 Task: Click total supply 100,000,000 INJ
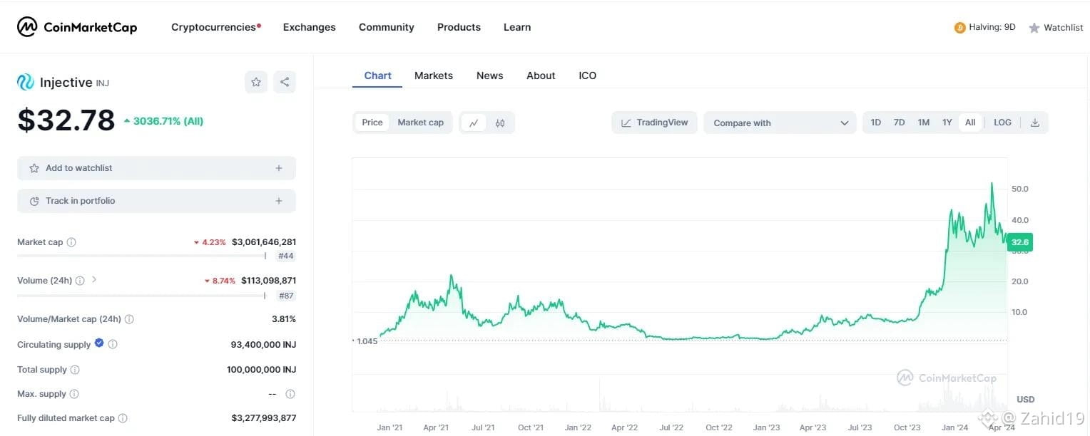[261, 370]
